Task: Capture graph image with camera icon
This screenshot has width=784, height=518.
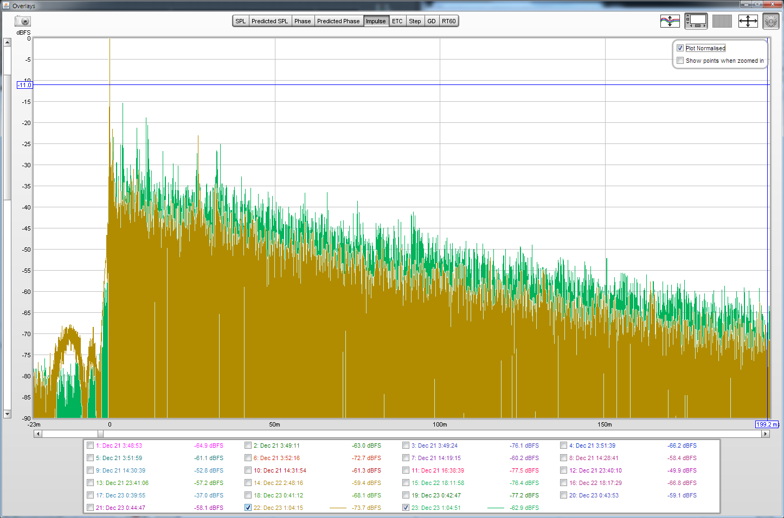Action: [x=23, y=21]
